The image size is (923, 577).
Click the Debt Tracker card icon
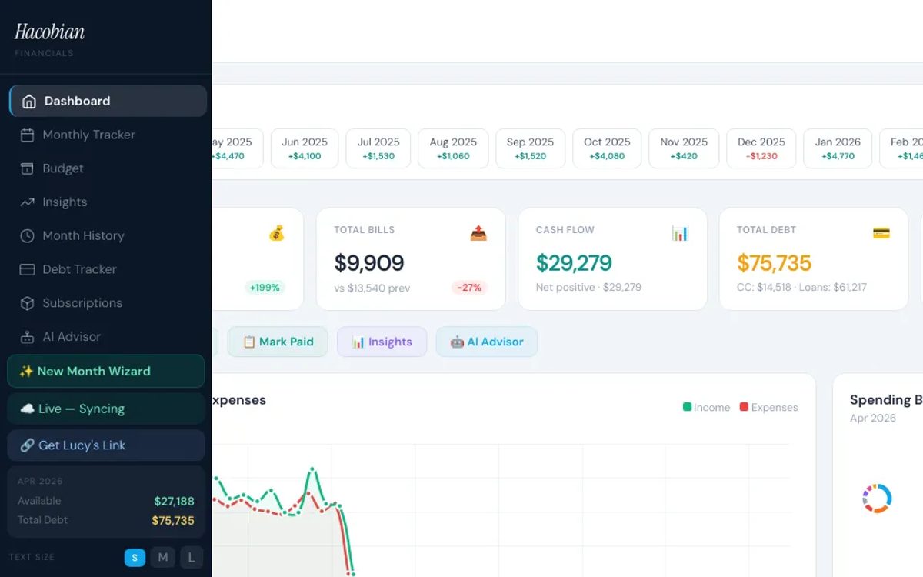(x=27, y=269)
